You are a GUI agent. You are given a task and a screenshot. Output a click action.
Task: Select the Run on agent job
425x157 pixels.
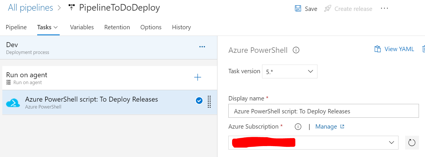click(x=110, y=78)
